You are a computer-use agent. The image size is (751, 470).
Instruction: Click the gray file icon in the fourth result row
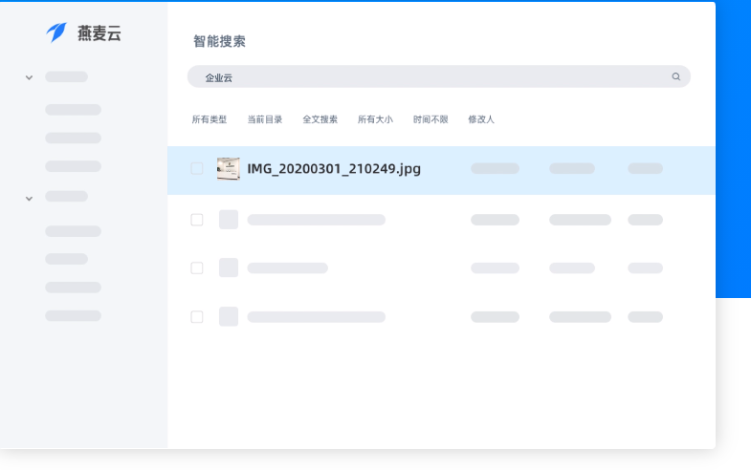228,316
